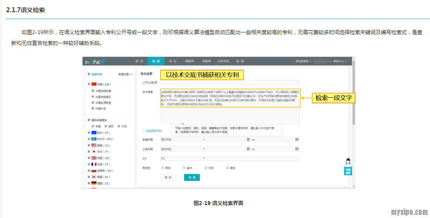Click the WIPO (WO) flag icon
The image size is (430, 218).
(93, 139)
